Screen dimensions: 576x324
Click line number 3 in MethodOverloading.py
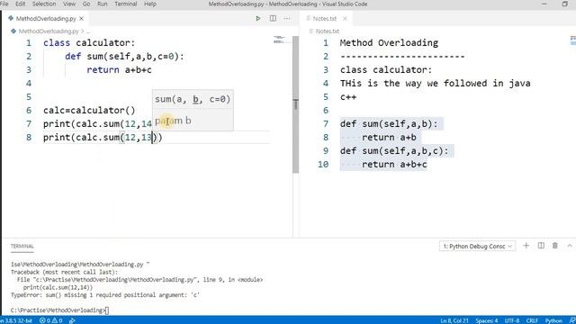[x=29, y=70]
